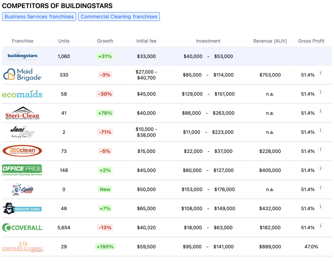This screenshot has width=334, height=261.
Task: Click the +2% growth badge
Action: (x=105, y=170)
